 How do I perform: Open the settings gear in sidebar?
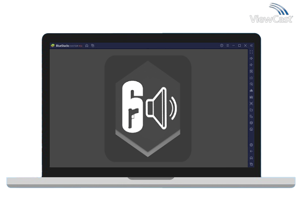click(x=251, y=145)
